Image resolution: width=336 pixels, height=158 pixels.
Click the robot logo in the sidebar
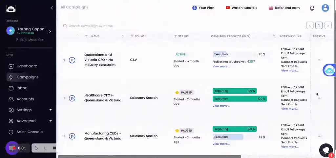(x=11, y=9)
